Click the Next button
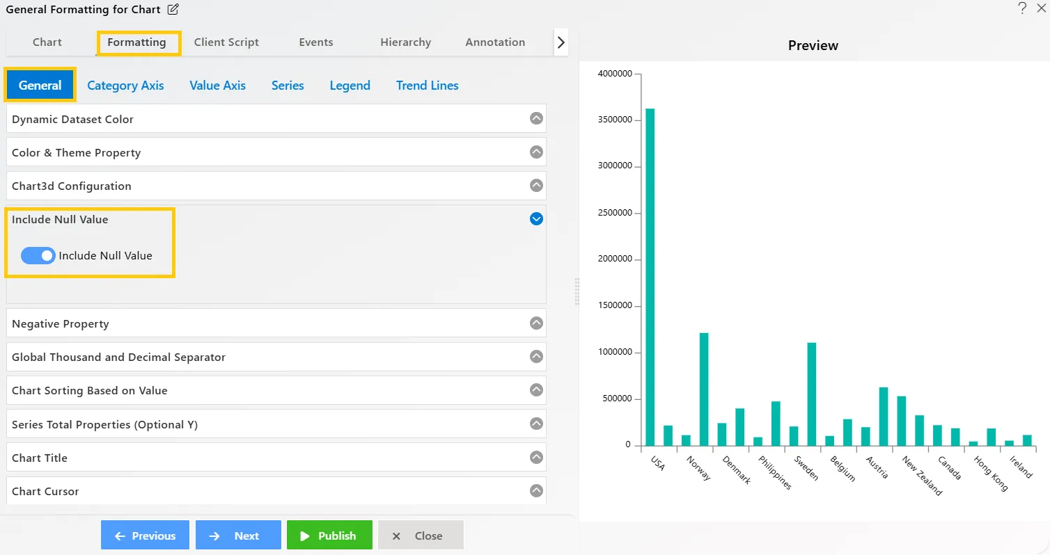This screenshot has height=555, width=1050. [238, 536]
